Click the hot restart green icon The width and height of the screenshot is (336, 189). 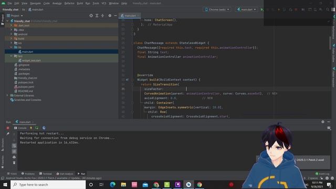[x=37, y=128]
